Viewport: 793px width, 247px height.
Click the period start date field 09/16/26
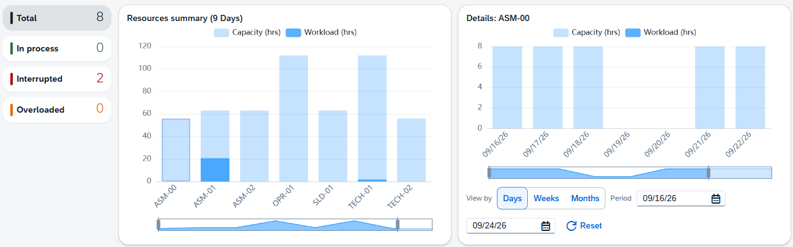tap(681, 199)
